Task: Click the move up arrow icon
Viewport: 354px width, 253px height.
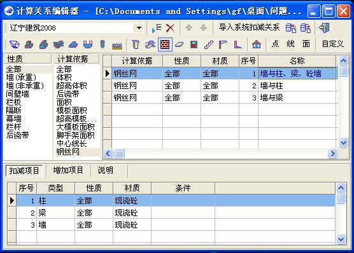Action: tap(188, 28)
